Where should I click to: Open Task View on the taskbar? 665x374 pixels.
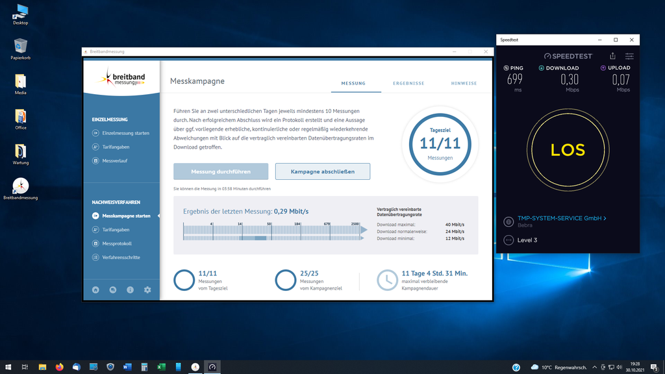[25, 367]
